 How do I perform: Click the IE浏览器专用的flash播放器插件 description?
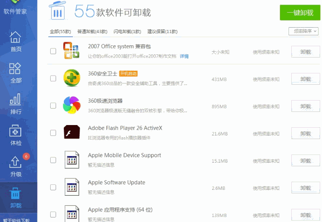(x=119, y=138)
